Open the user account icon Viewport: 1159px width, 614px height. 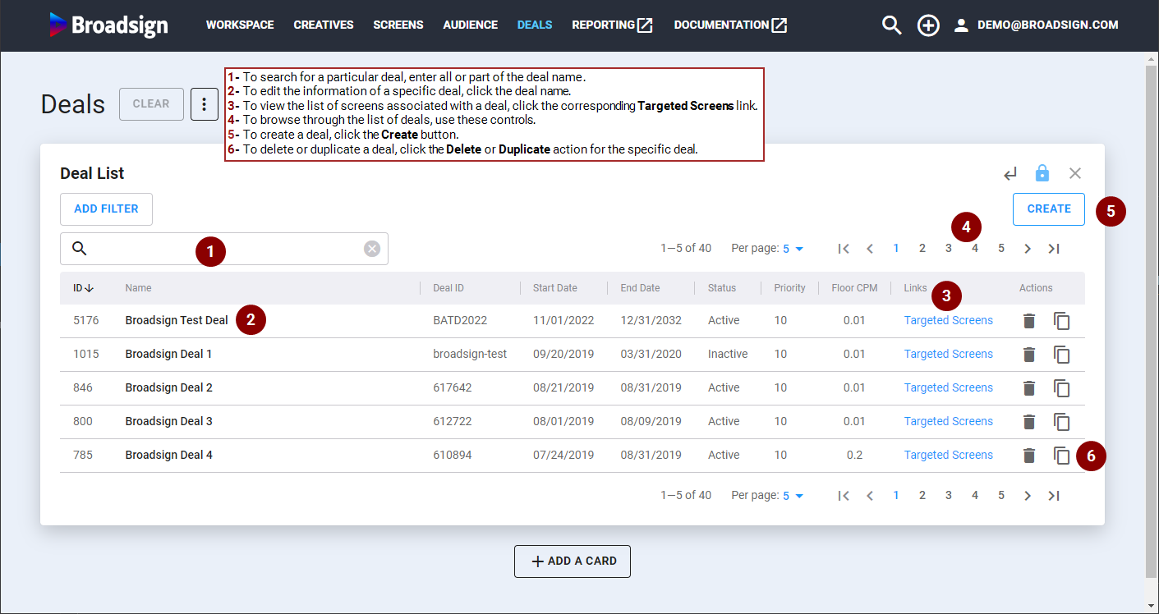(961, 25)
